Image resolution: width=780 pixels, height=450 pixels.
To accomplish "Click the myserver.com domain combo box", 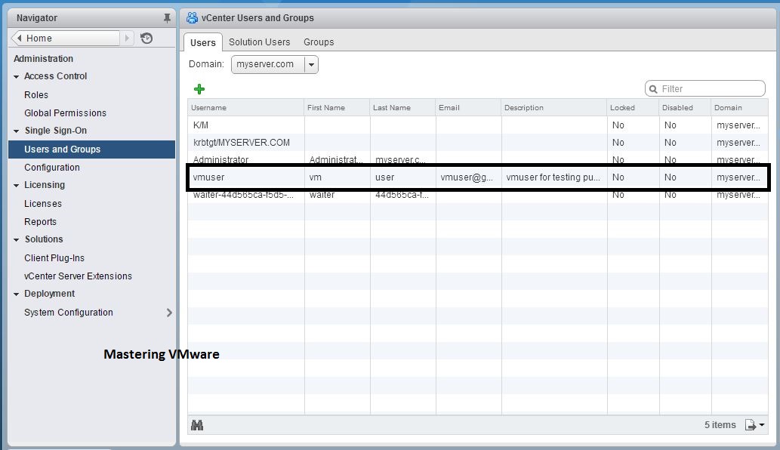I will 275,65.
